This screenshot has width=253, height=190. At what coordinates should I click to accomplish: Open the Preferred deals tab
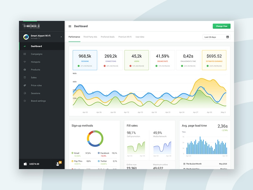(x=108, y=37)
